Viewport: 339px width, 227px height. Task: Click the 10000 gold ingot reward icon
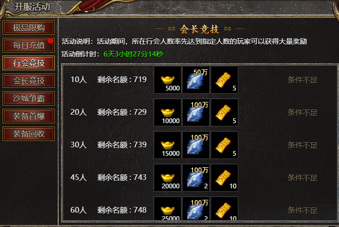[167, 112]
